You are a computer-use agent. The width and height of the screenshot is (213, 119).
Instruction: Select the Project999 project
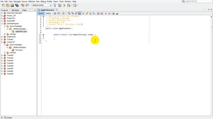point(11,21)
